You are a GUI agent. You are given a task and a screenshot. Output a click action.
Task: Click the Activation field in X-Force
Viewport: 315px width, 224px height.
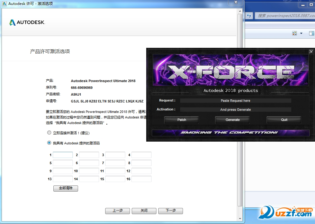[235, 110]
